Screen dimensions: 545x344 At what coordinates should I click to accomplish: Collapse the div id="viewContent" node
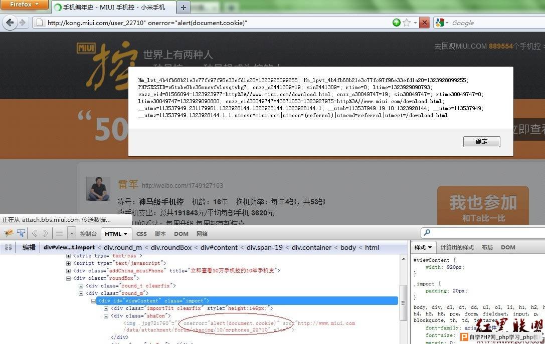coord(93,301)
